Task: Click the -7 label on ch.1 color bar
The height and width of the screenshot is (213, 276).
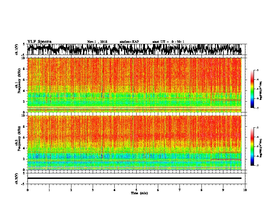Action: click(x=257, y=108)
